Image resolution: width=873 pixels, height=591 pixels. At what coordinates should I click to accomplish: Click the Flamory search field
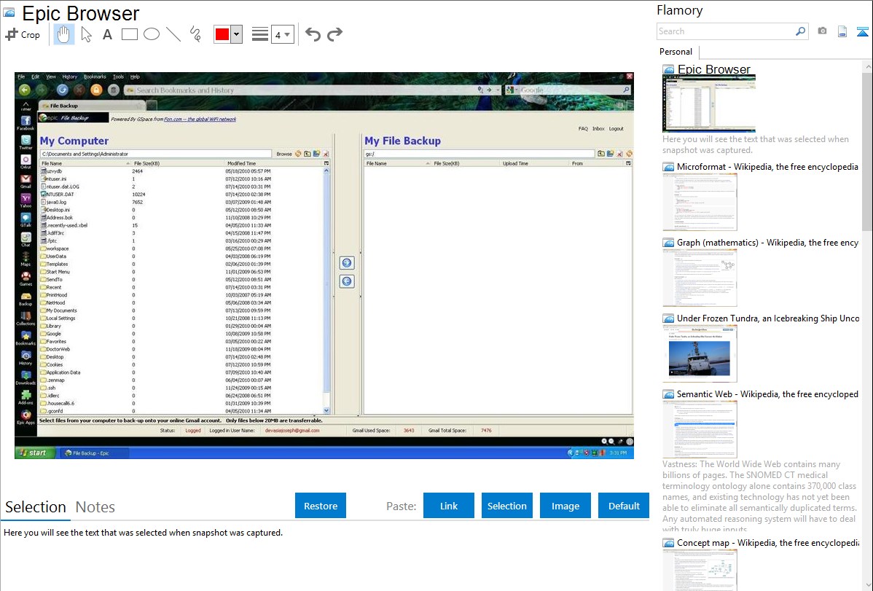(725, 31)
